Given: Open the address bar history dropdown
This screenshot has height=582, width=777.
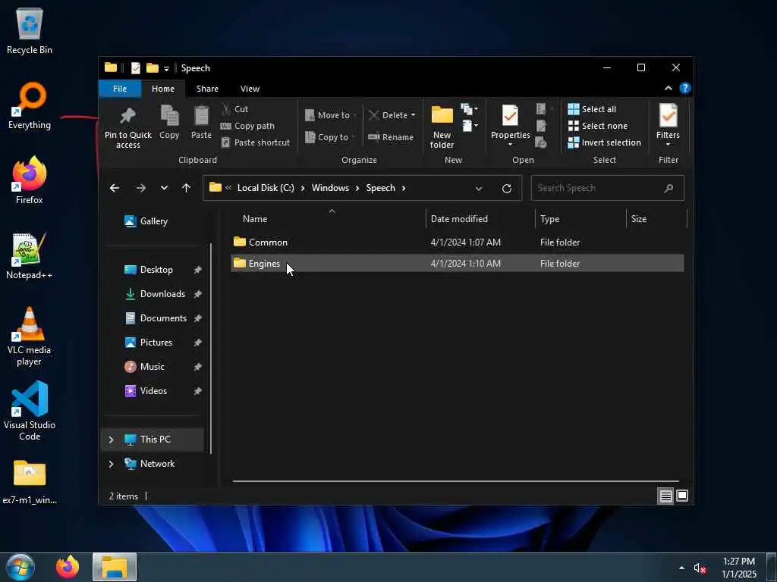Looking at the screenshot, I should (478, 189).
